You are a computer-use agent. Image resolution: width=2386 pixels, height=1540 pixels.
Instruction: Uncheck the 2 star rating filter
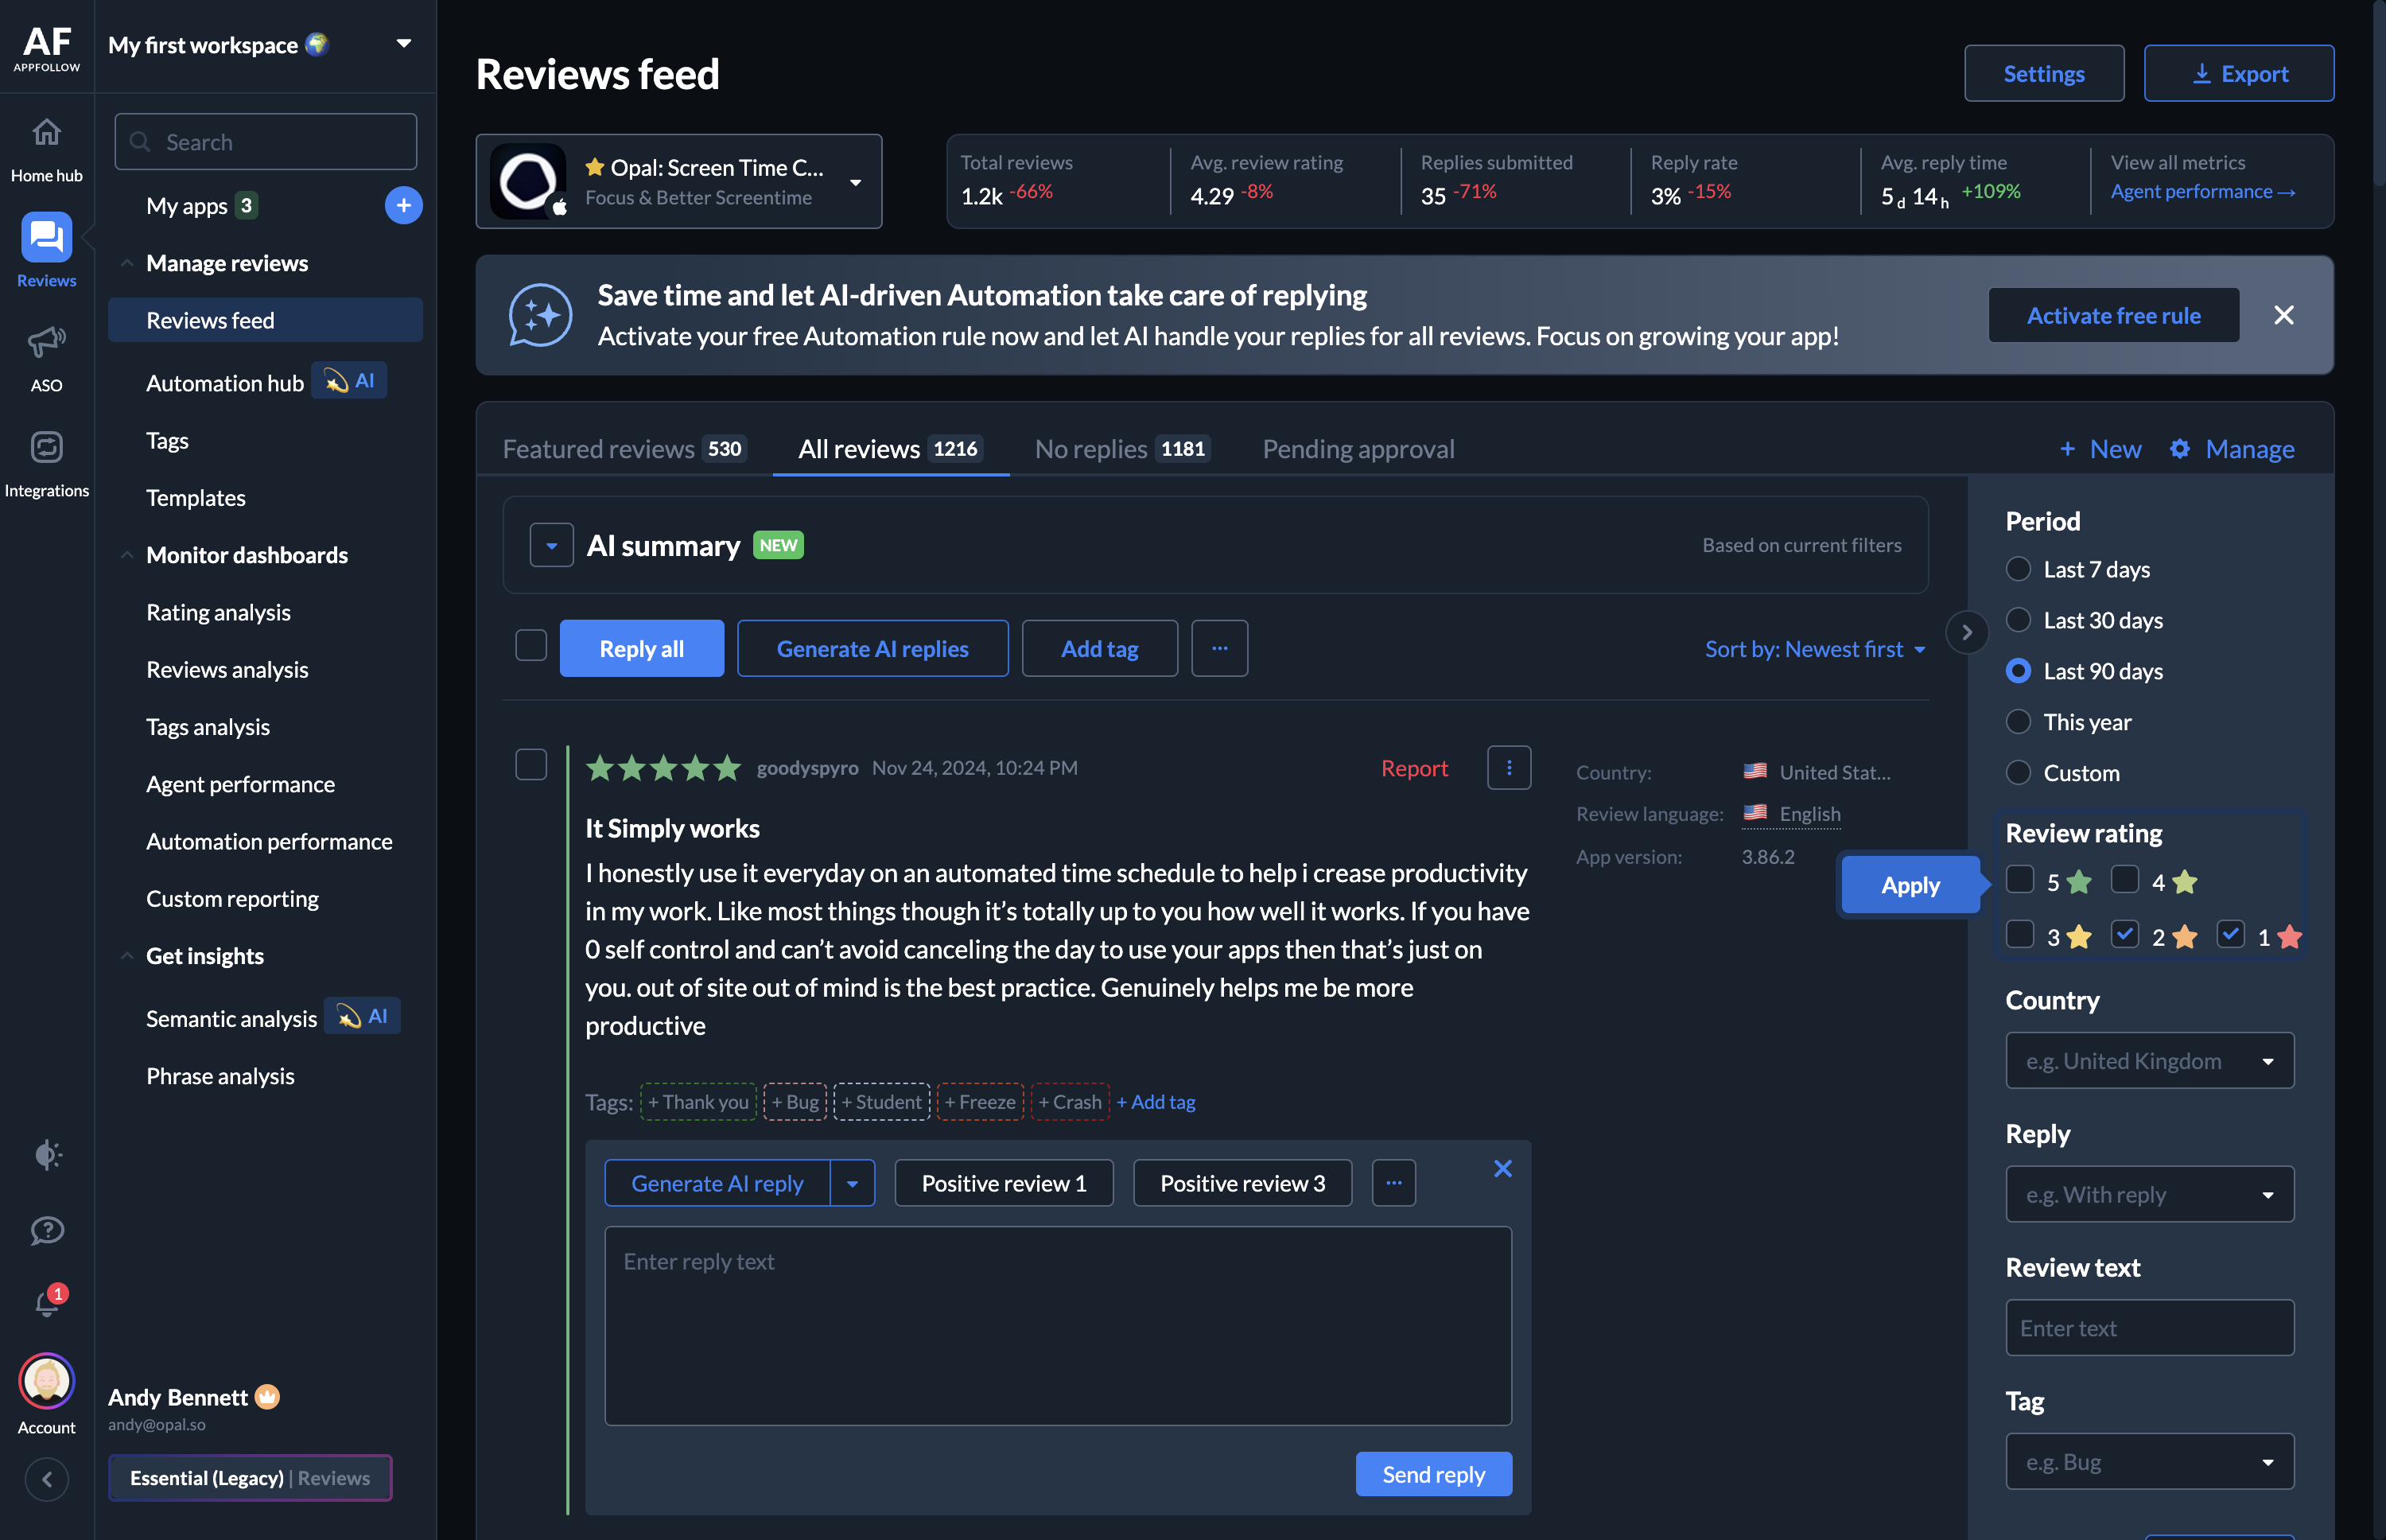coord(2124,934)
